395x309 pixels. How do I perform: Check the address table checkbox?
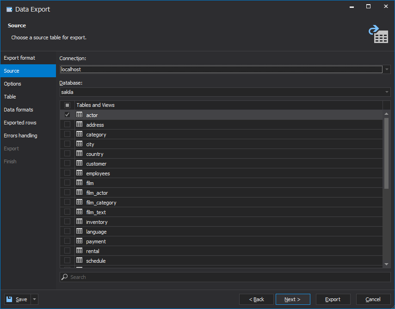[x=67, y=124]
